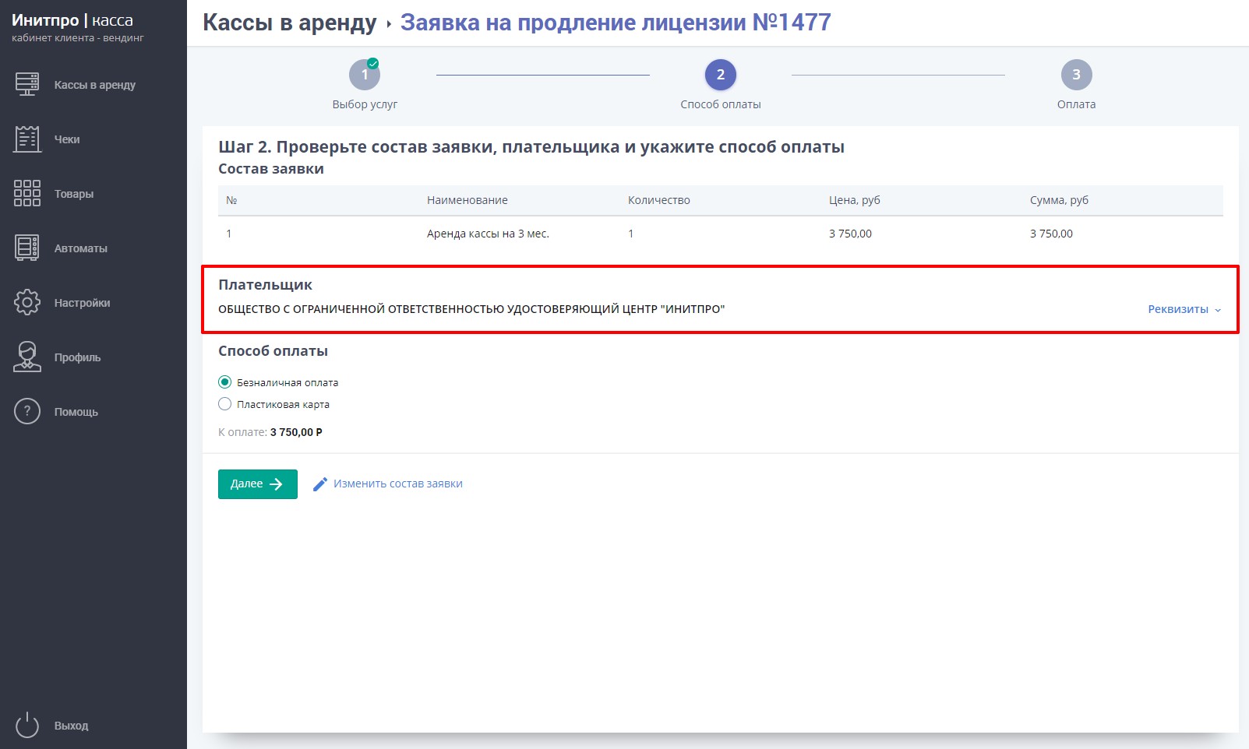Expand the Реквизиты details
The height and width of the screenshot is (749, 1249).
click(x=1184, y=309)
